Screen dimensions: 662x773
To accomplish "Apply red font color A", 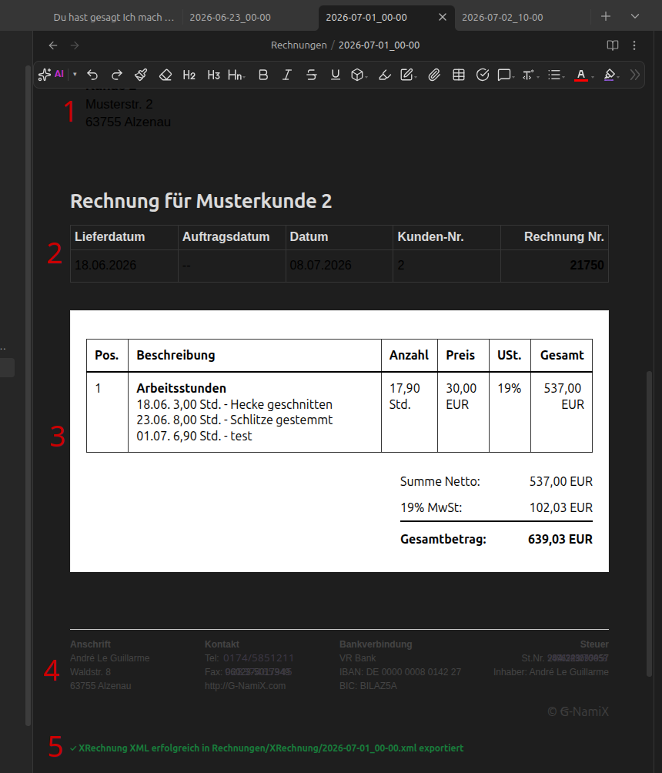I will point(581,75).
